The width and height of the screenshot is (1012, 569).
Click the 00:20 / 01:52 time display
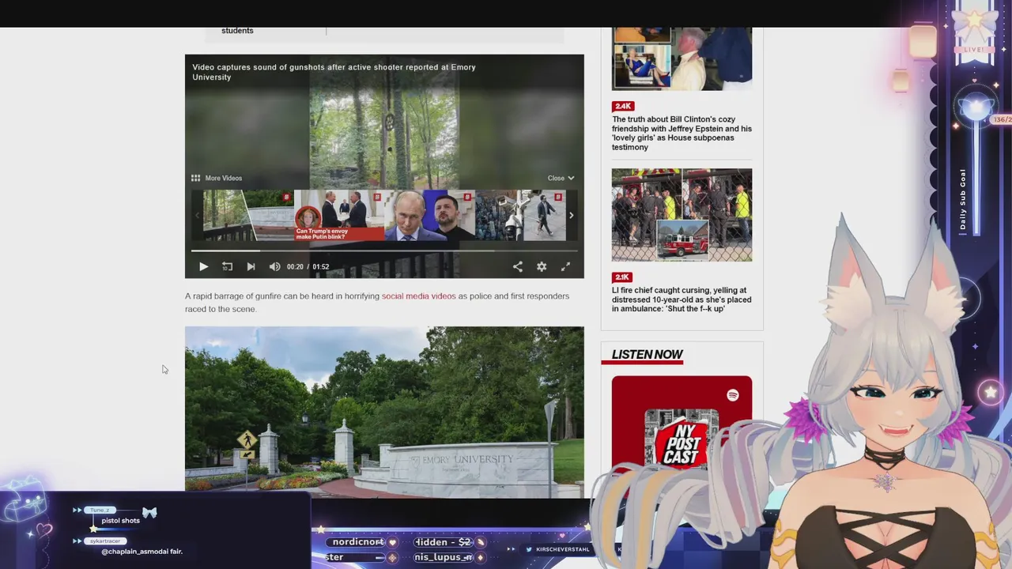pos(308,267)
